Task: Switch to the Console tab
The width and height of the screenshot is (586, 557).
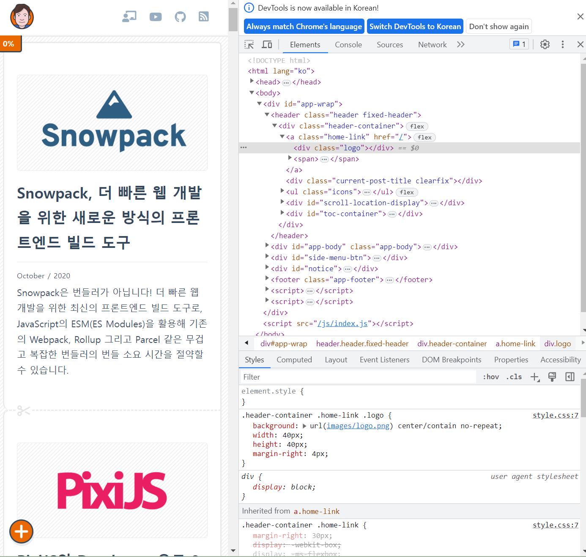Action: (348, 45)
